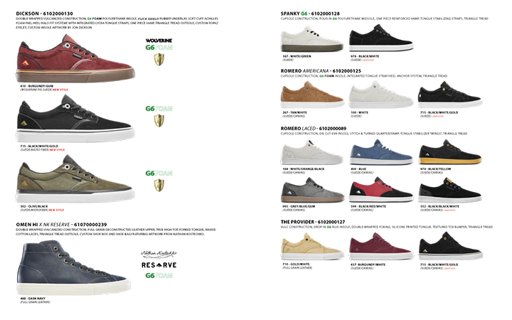Select the gold/white Provider shoe
The height and width of the screenshot is (320, 512).
(x=312, y=246)
